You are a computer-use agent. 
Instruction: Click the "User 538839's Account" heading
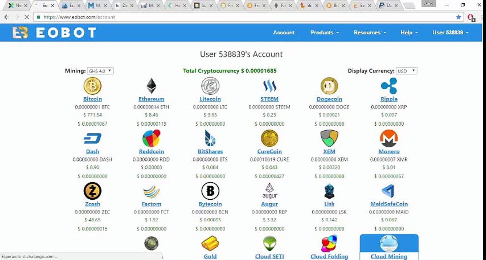pyautogui.click(x=241, y=54)
